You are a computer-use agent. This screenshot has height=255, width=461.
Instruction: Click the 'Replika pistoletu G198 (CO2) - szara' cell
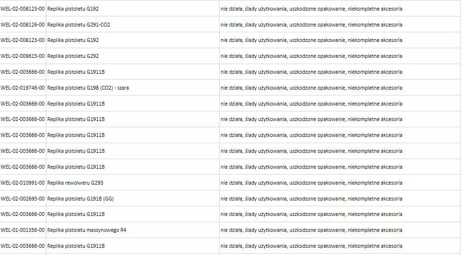click(x=88, y=88)
